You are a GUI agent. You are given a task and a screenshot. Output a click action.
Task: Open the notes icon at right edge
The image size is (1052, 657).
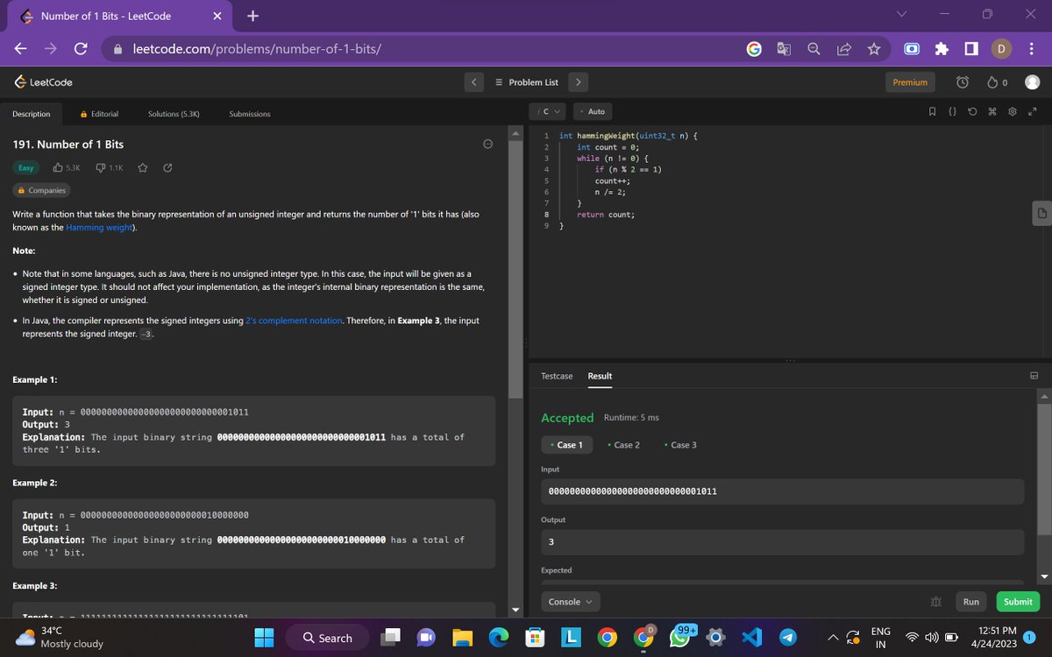[1041, 213]
